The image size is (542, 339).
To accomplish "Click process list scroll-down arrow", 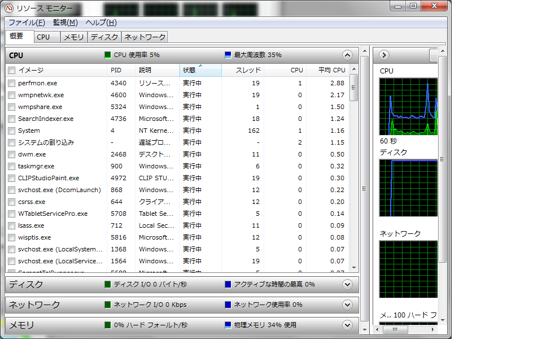I will click(x=353, y=268).
